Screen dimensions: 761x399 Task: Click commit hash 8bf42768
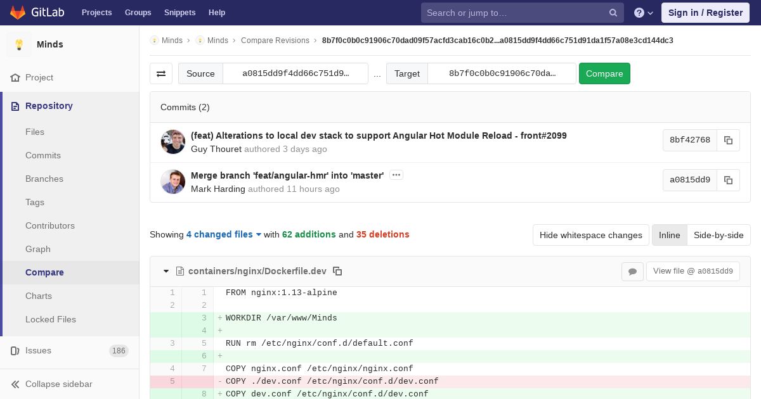(x=690, y=141)
